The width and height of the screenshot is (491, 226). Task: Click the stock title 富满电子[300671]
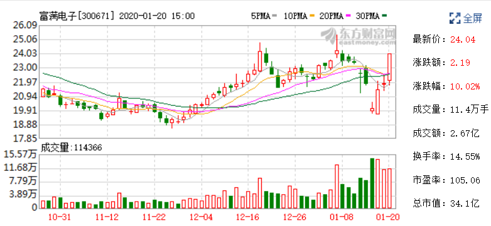78,16
